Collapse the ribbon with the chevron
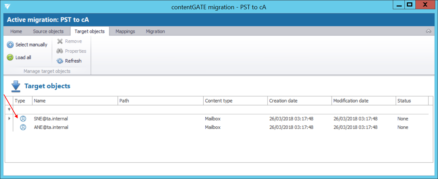Screen dimensions: 438x179 point(428,31)
